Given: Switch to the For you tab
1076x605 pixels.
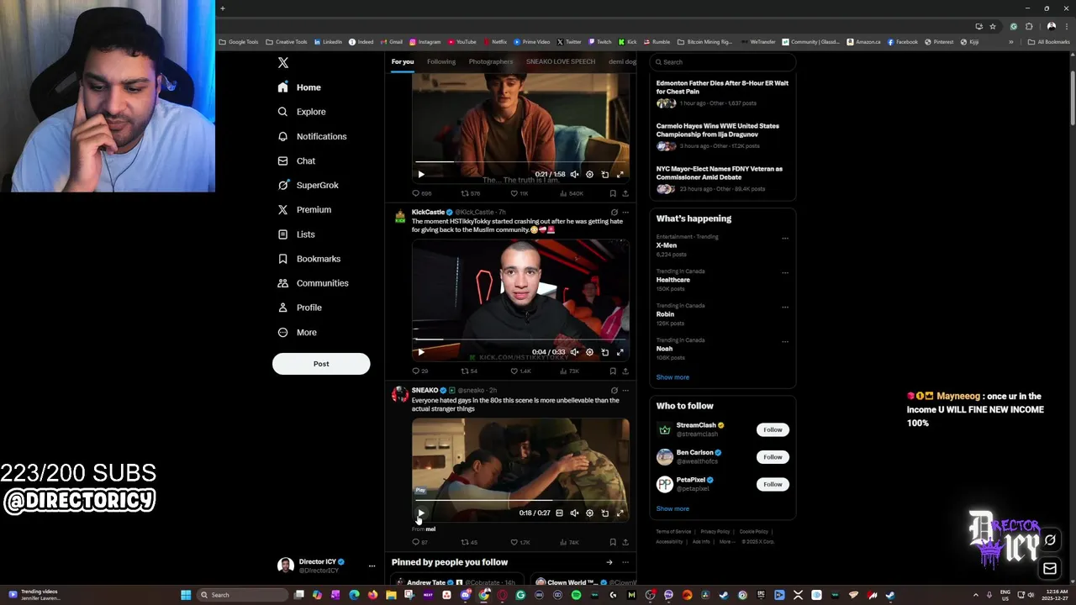Looking at the screenshot, I should tap(403, 61).
